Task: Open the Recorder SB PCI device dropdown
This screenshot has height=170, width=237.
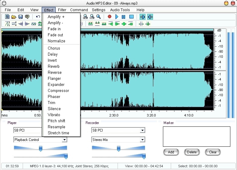Action: [142, 130]
